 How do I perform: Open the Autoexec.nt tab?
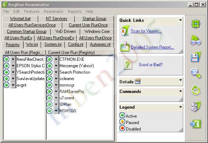100,44
